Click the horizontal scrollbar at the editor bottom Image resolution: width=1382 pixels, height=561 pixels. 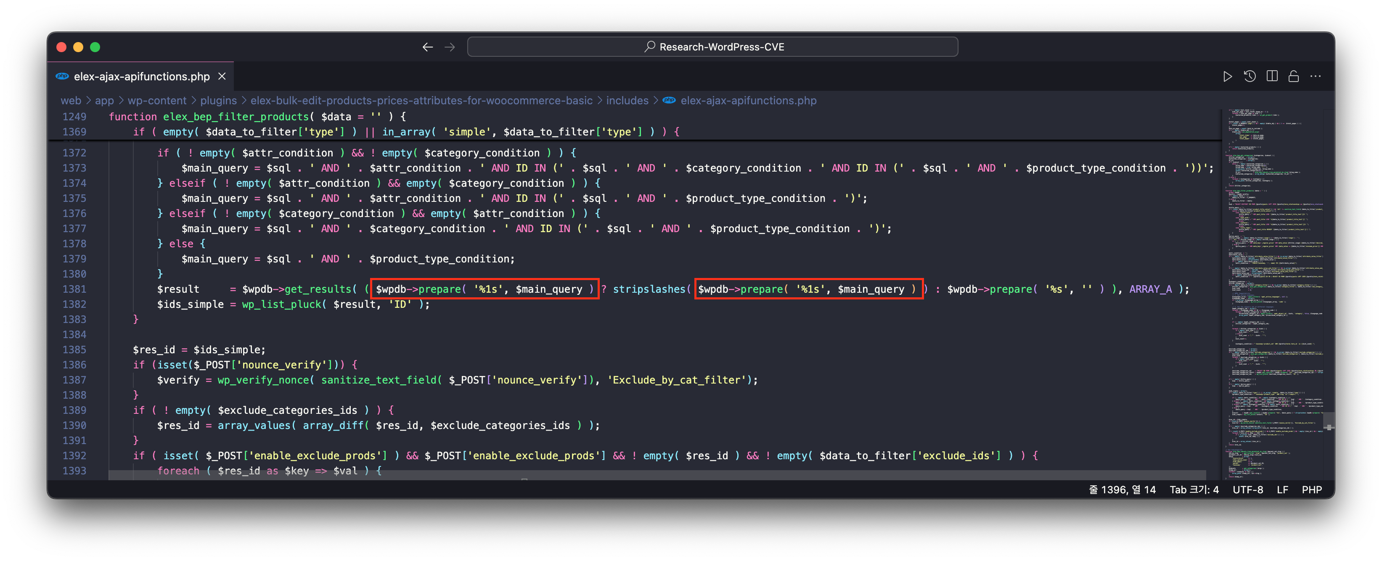[657, 475]
